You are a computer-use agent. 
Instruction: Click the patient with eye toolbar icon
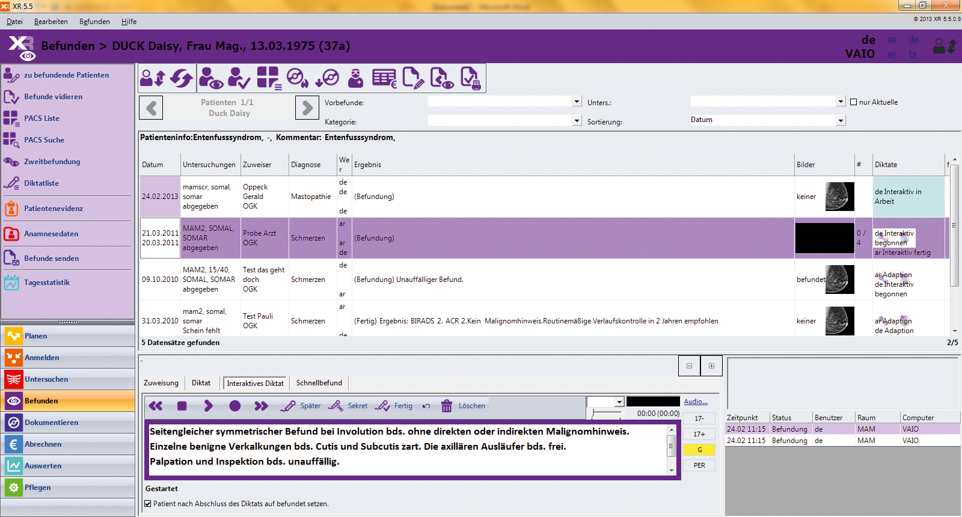(x=211, y=78)
